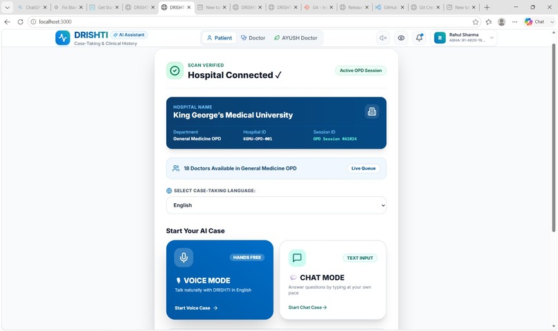Screen dimensions: 558x331
Task: Open the browser profile icon
Action: [x=502, y=22]
